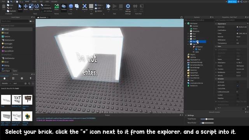Activate the Move tool

point(26,7)
